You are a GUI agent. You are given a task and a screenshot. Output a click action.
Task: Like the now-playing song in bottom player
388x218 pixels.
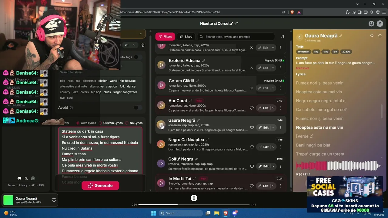[x=54, y=200]
